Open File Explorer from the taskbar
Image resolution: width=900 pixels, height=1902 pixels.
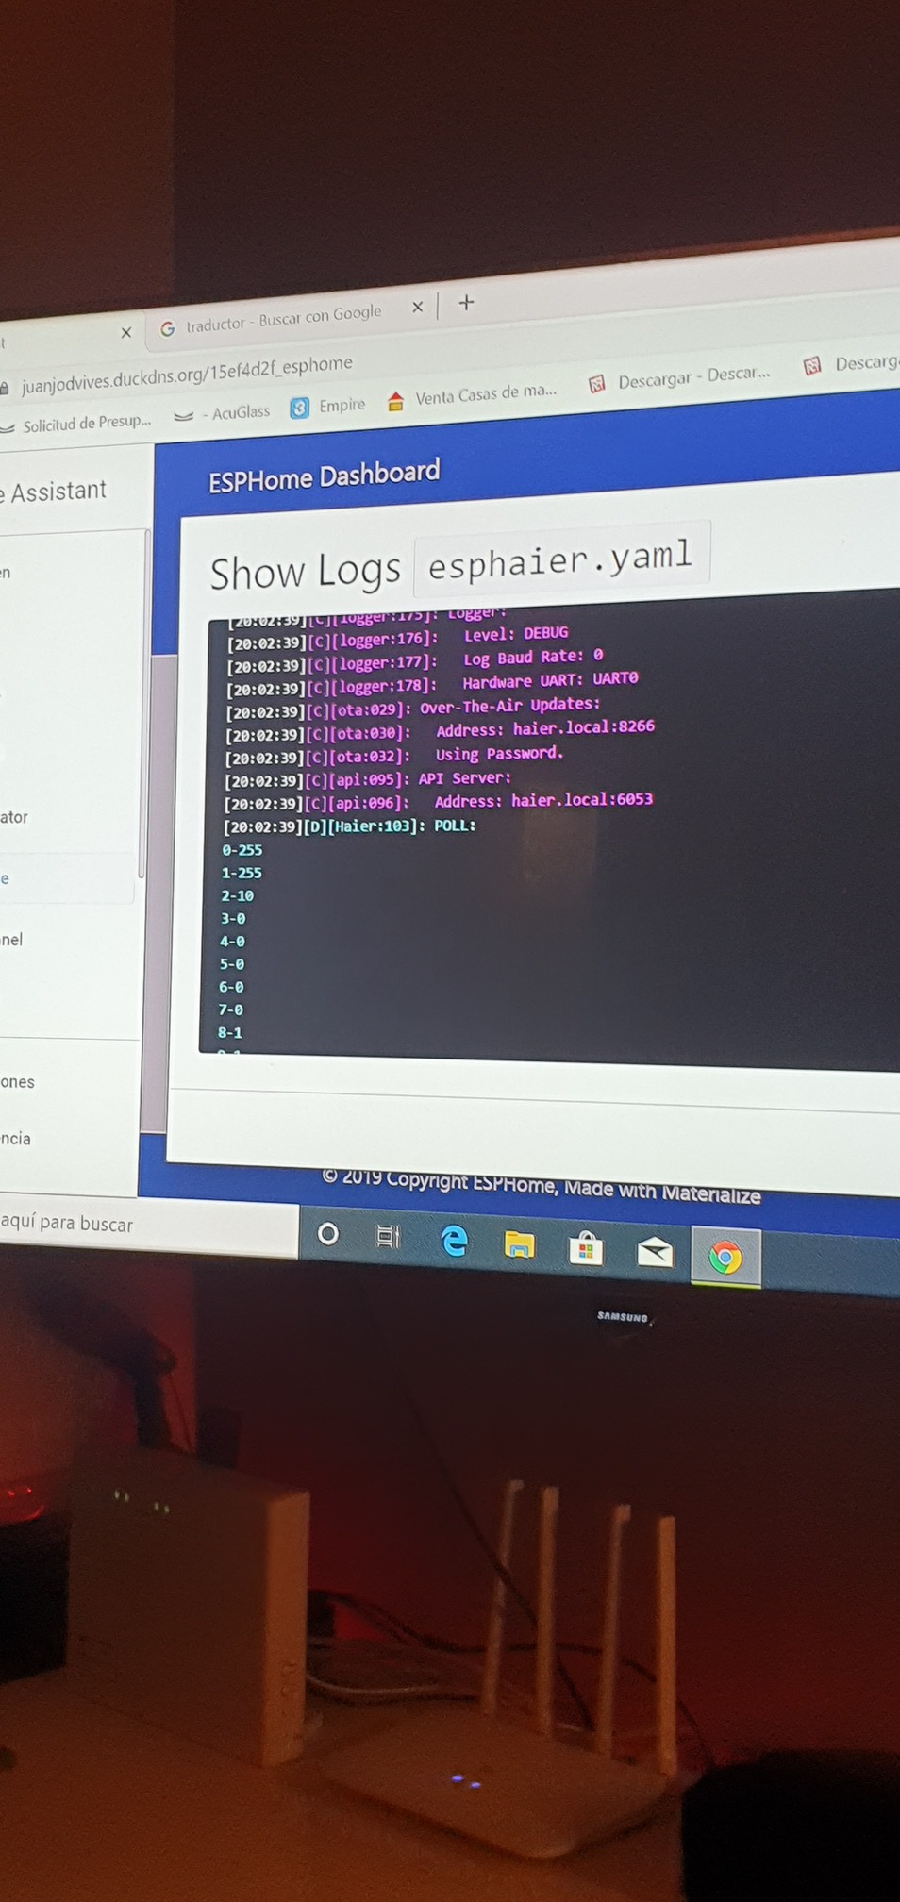(x=519, y=1244)
